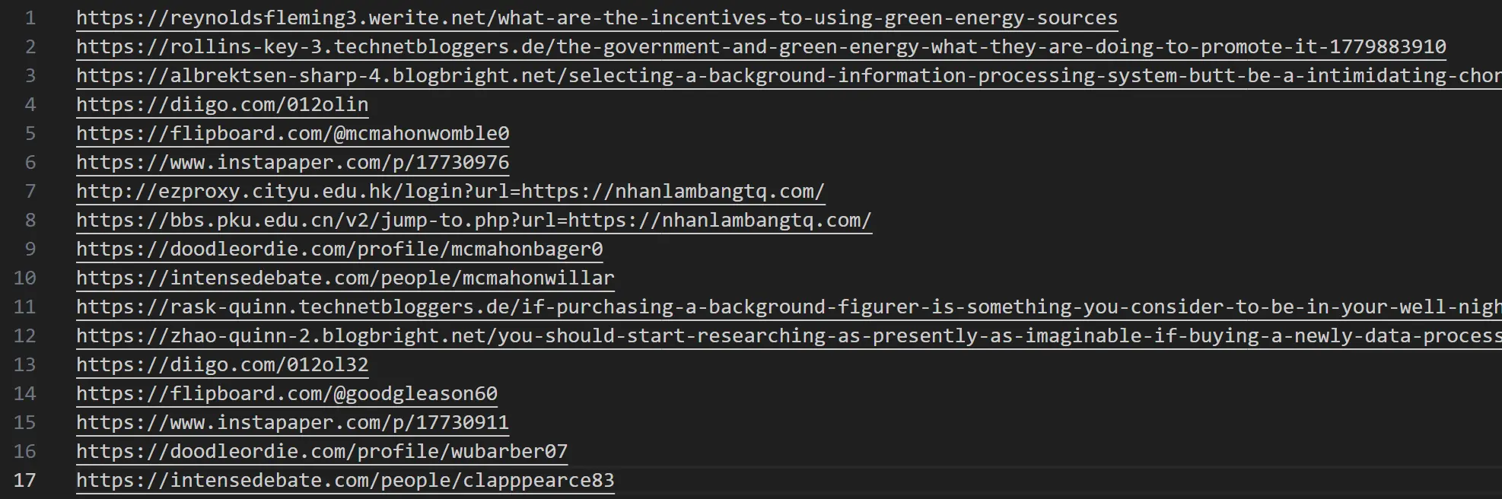The image size is (1502, 499).
Task: Open the flipboard.com/@goodgleason60 link
Action: pyautogui.click(x=287, y=394)
